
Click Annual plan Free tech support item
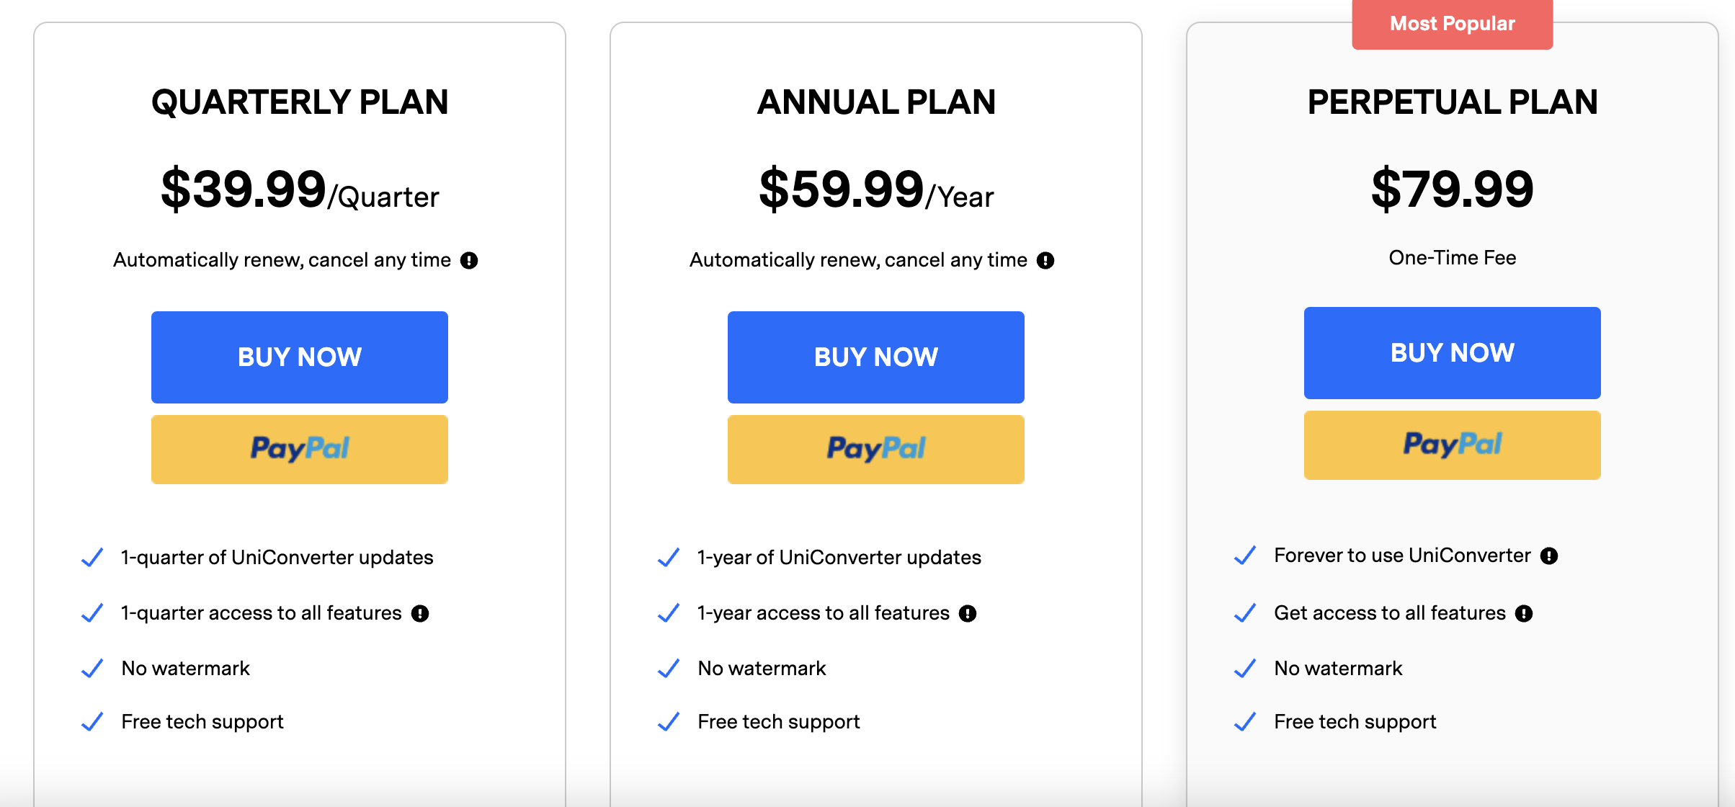pos(779,722)
